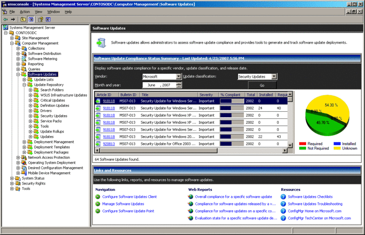Click the Up One Level toolbar icon

click(x=23, y=19)
